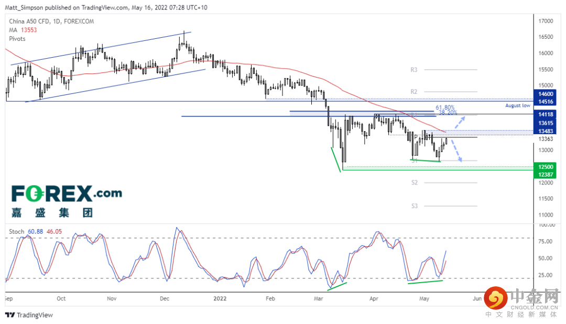Viewport: 566px width, 324px height.
Task: Click the 2022 label on time axis
Action: (220, 299)
